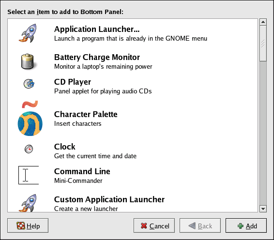This screenshot has height=240, width=274.
Task: Click the red X icon on Cancel
Action: pos(144,225)
